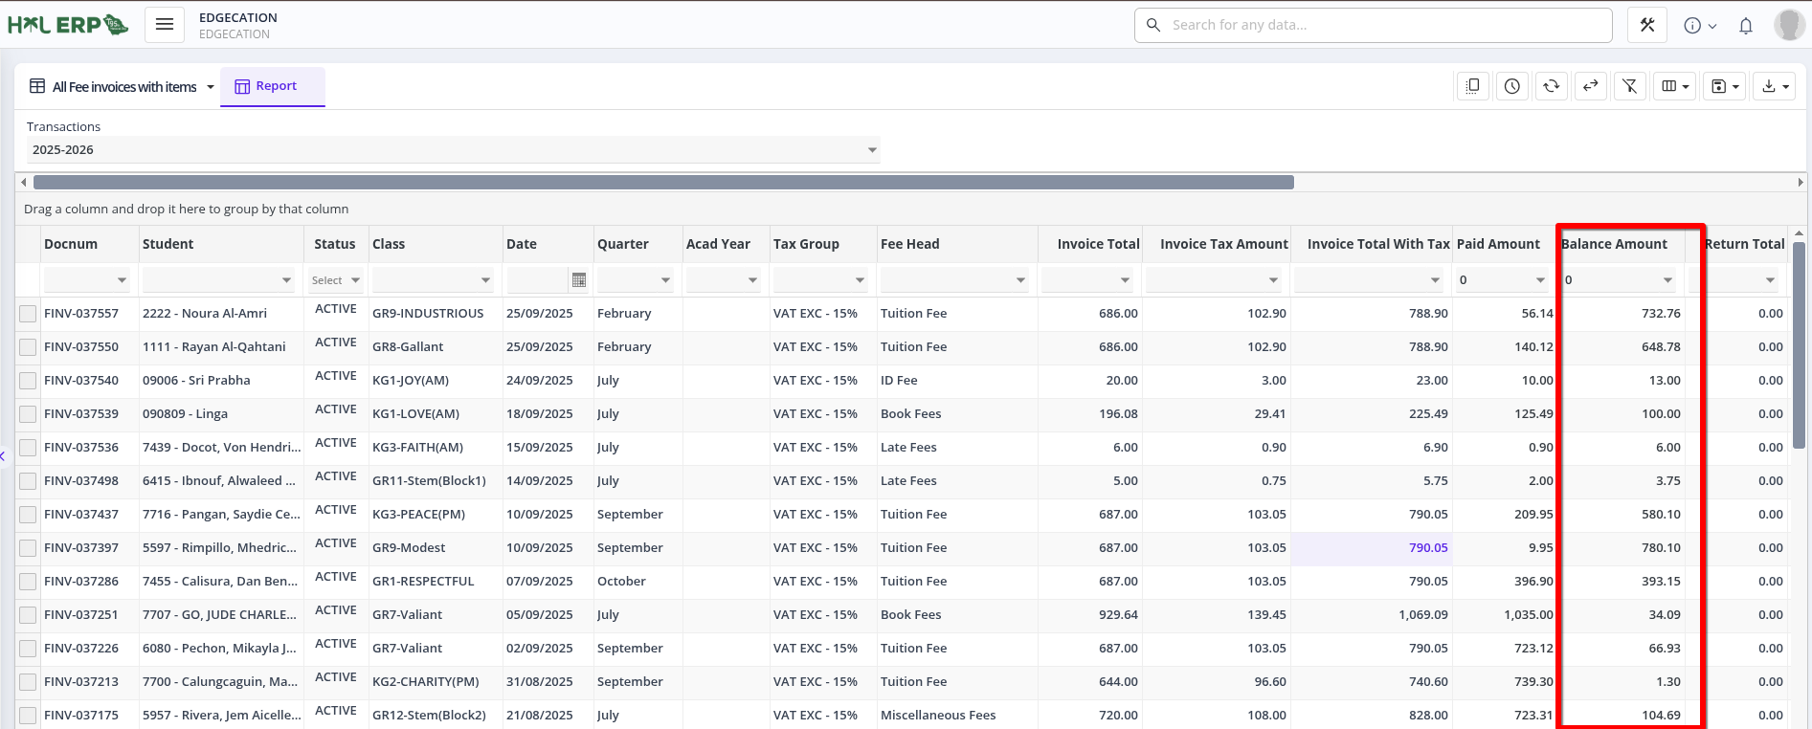
Task: Sort by the Balance Amount column header
Action: tap(1614, 244)
